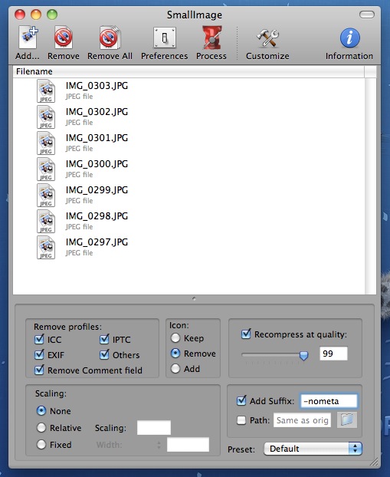Open the Preset dropdown showing Default
Viewport: 390px width, 477px height.
(313, 449)
